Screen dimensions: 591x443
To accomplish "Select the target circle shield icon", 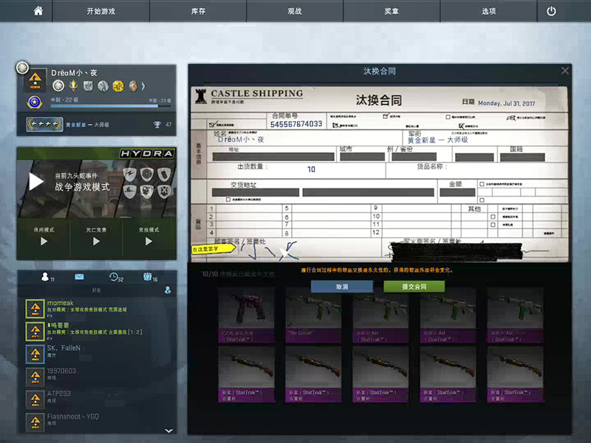I will [x=147, y=174].
